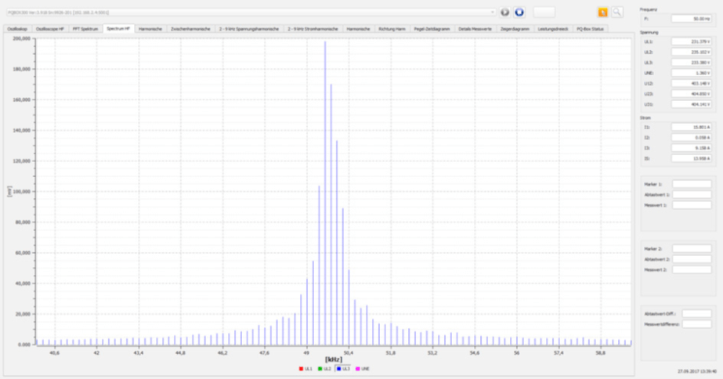723x379 pixels.
Task: Toggle the blue UL3 legend entry
Action: tap(343, 367)
